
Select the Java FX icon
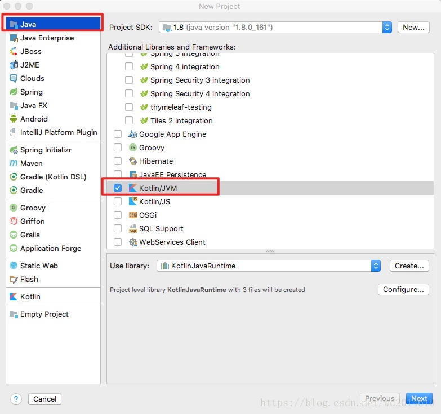click(14, 105)
